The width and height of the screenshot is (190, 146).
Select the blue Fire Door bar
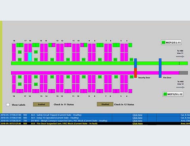point(160,68)
